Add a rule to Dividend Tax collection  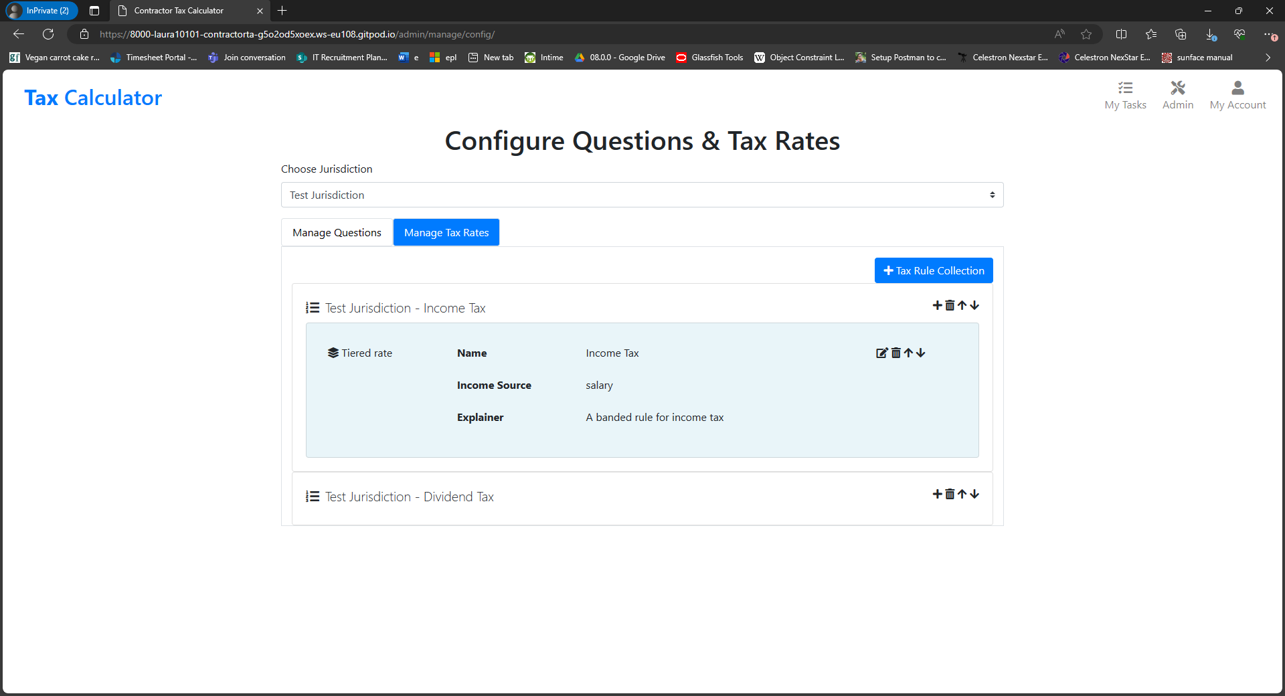click(937, 494)
